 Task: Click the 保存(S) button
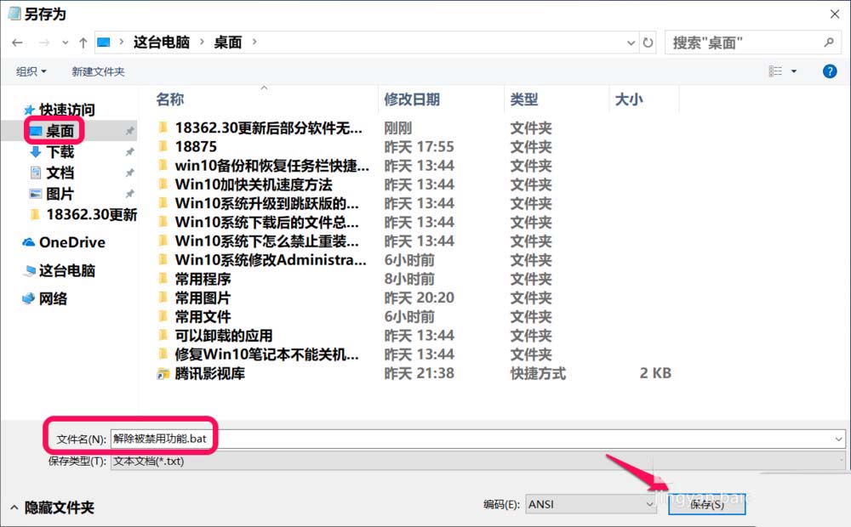click(707, 504)
